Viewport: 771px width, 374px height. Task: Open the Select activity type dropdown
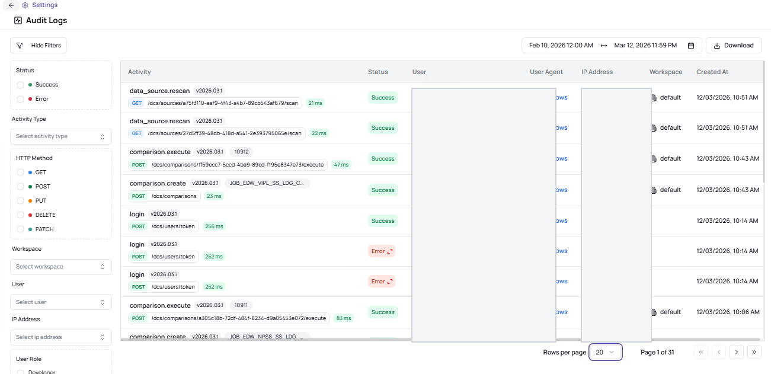point(60,136)
